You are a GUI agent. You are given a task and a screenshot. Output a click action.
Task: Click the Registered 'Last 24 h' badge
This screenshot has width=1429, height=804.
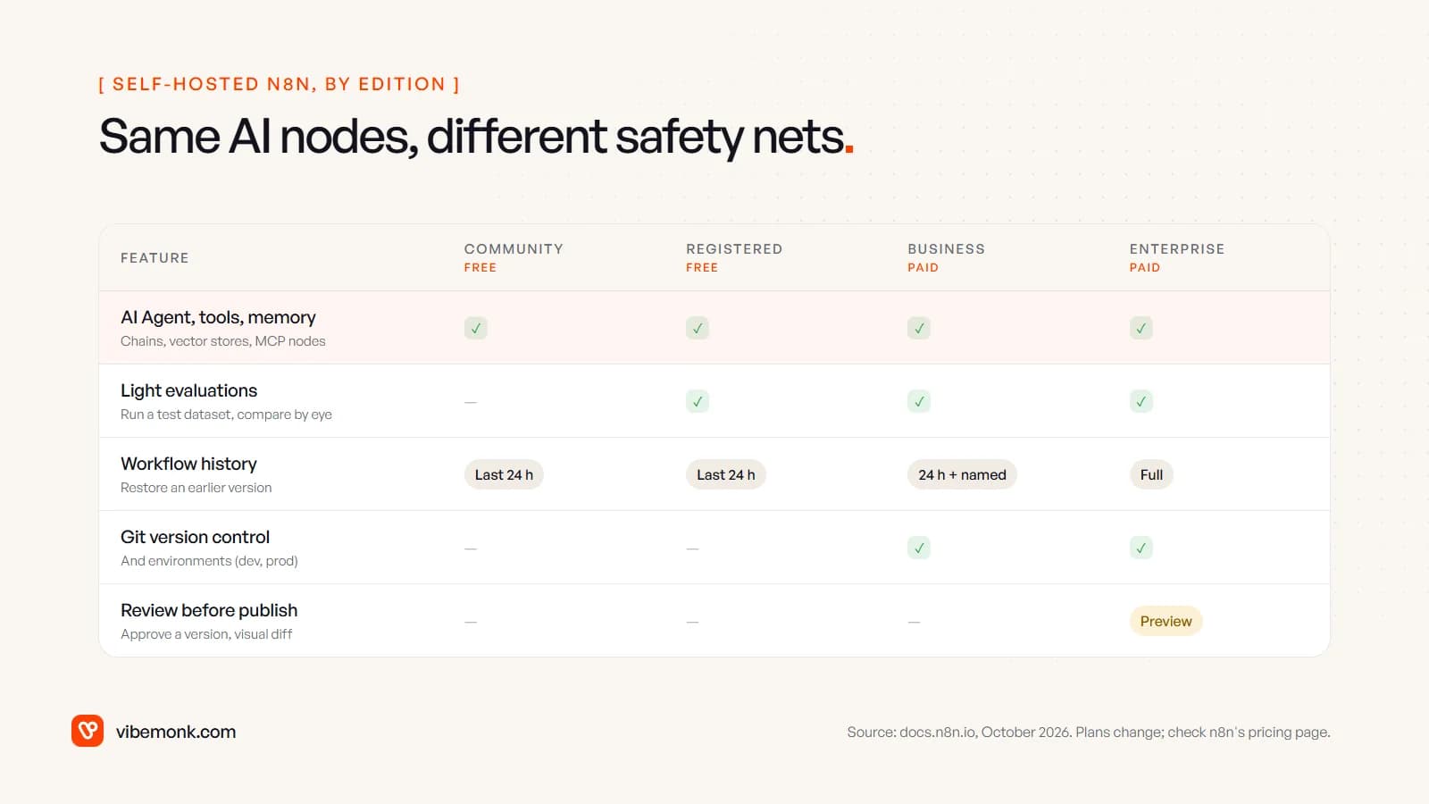[726, 474]
